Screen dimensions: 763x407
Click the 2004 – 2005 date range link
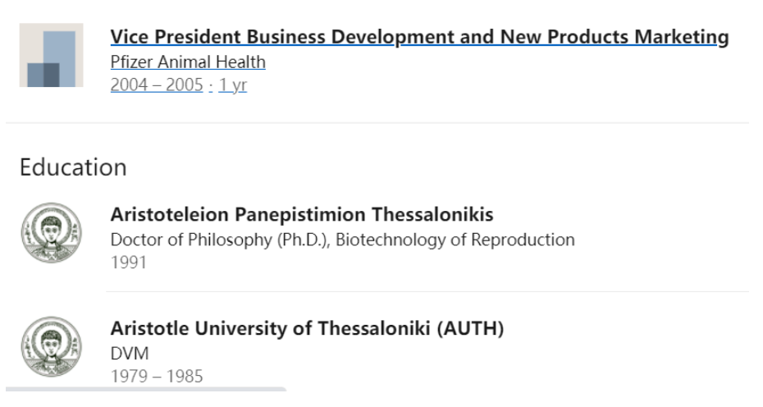[157, 85]
